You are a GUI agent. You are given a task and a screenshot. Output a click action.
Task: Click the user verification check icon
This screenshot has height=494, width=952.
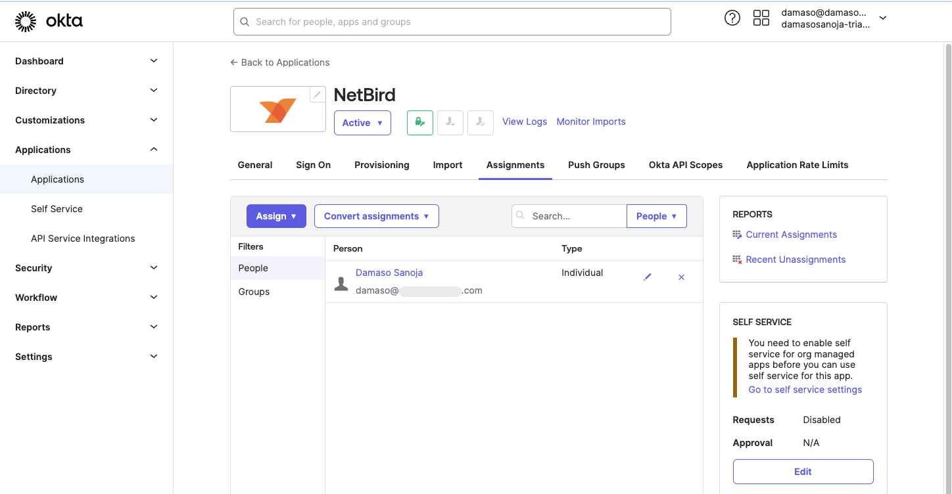pyautogui.click(x=480, y=122)
